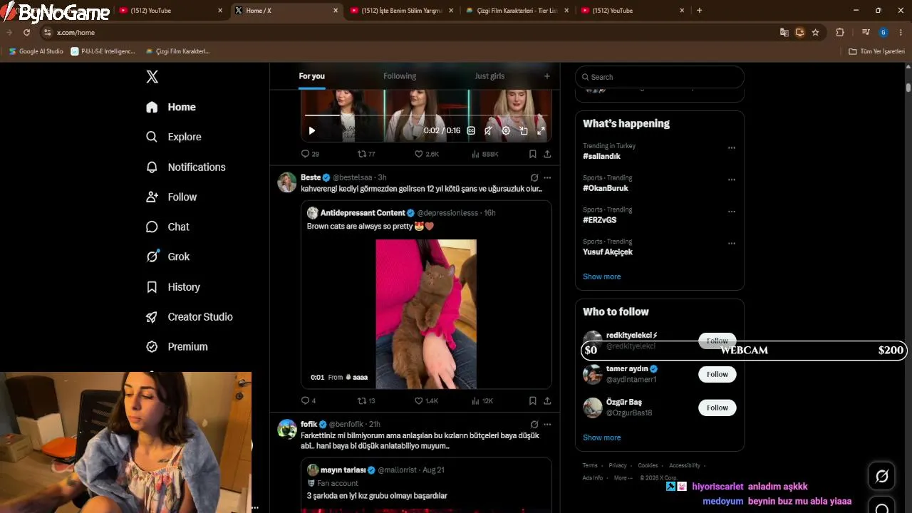This screenshot has width=912, height=513.
Task: Show more under What's happening
Action: pos(601,276)
